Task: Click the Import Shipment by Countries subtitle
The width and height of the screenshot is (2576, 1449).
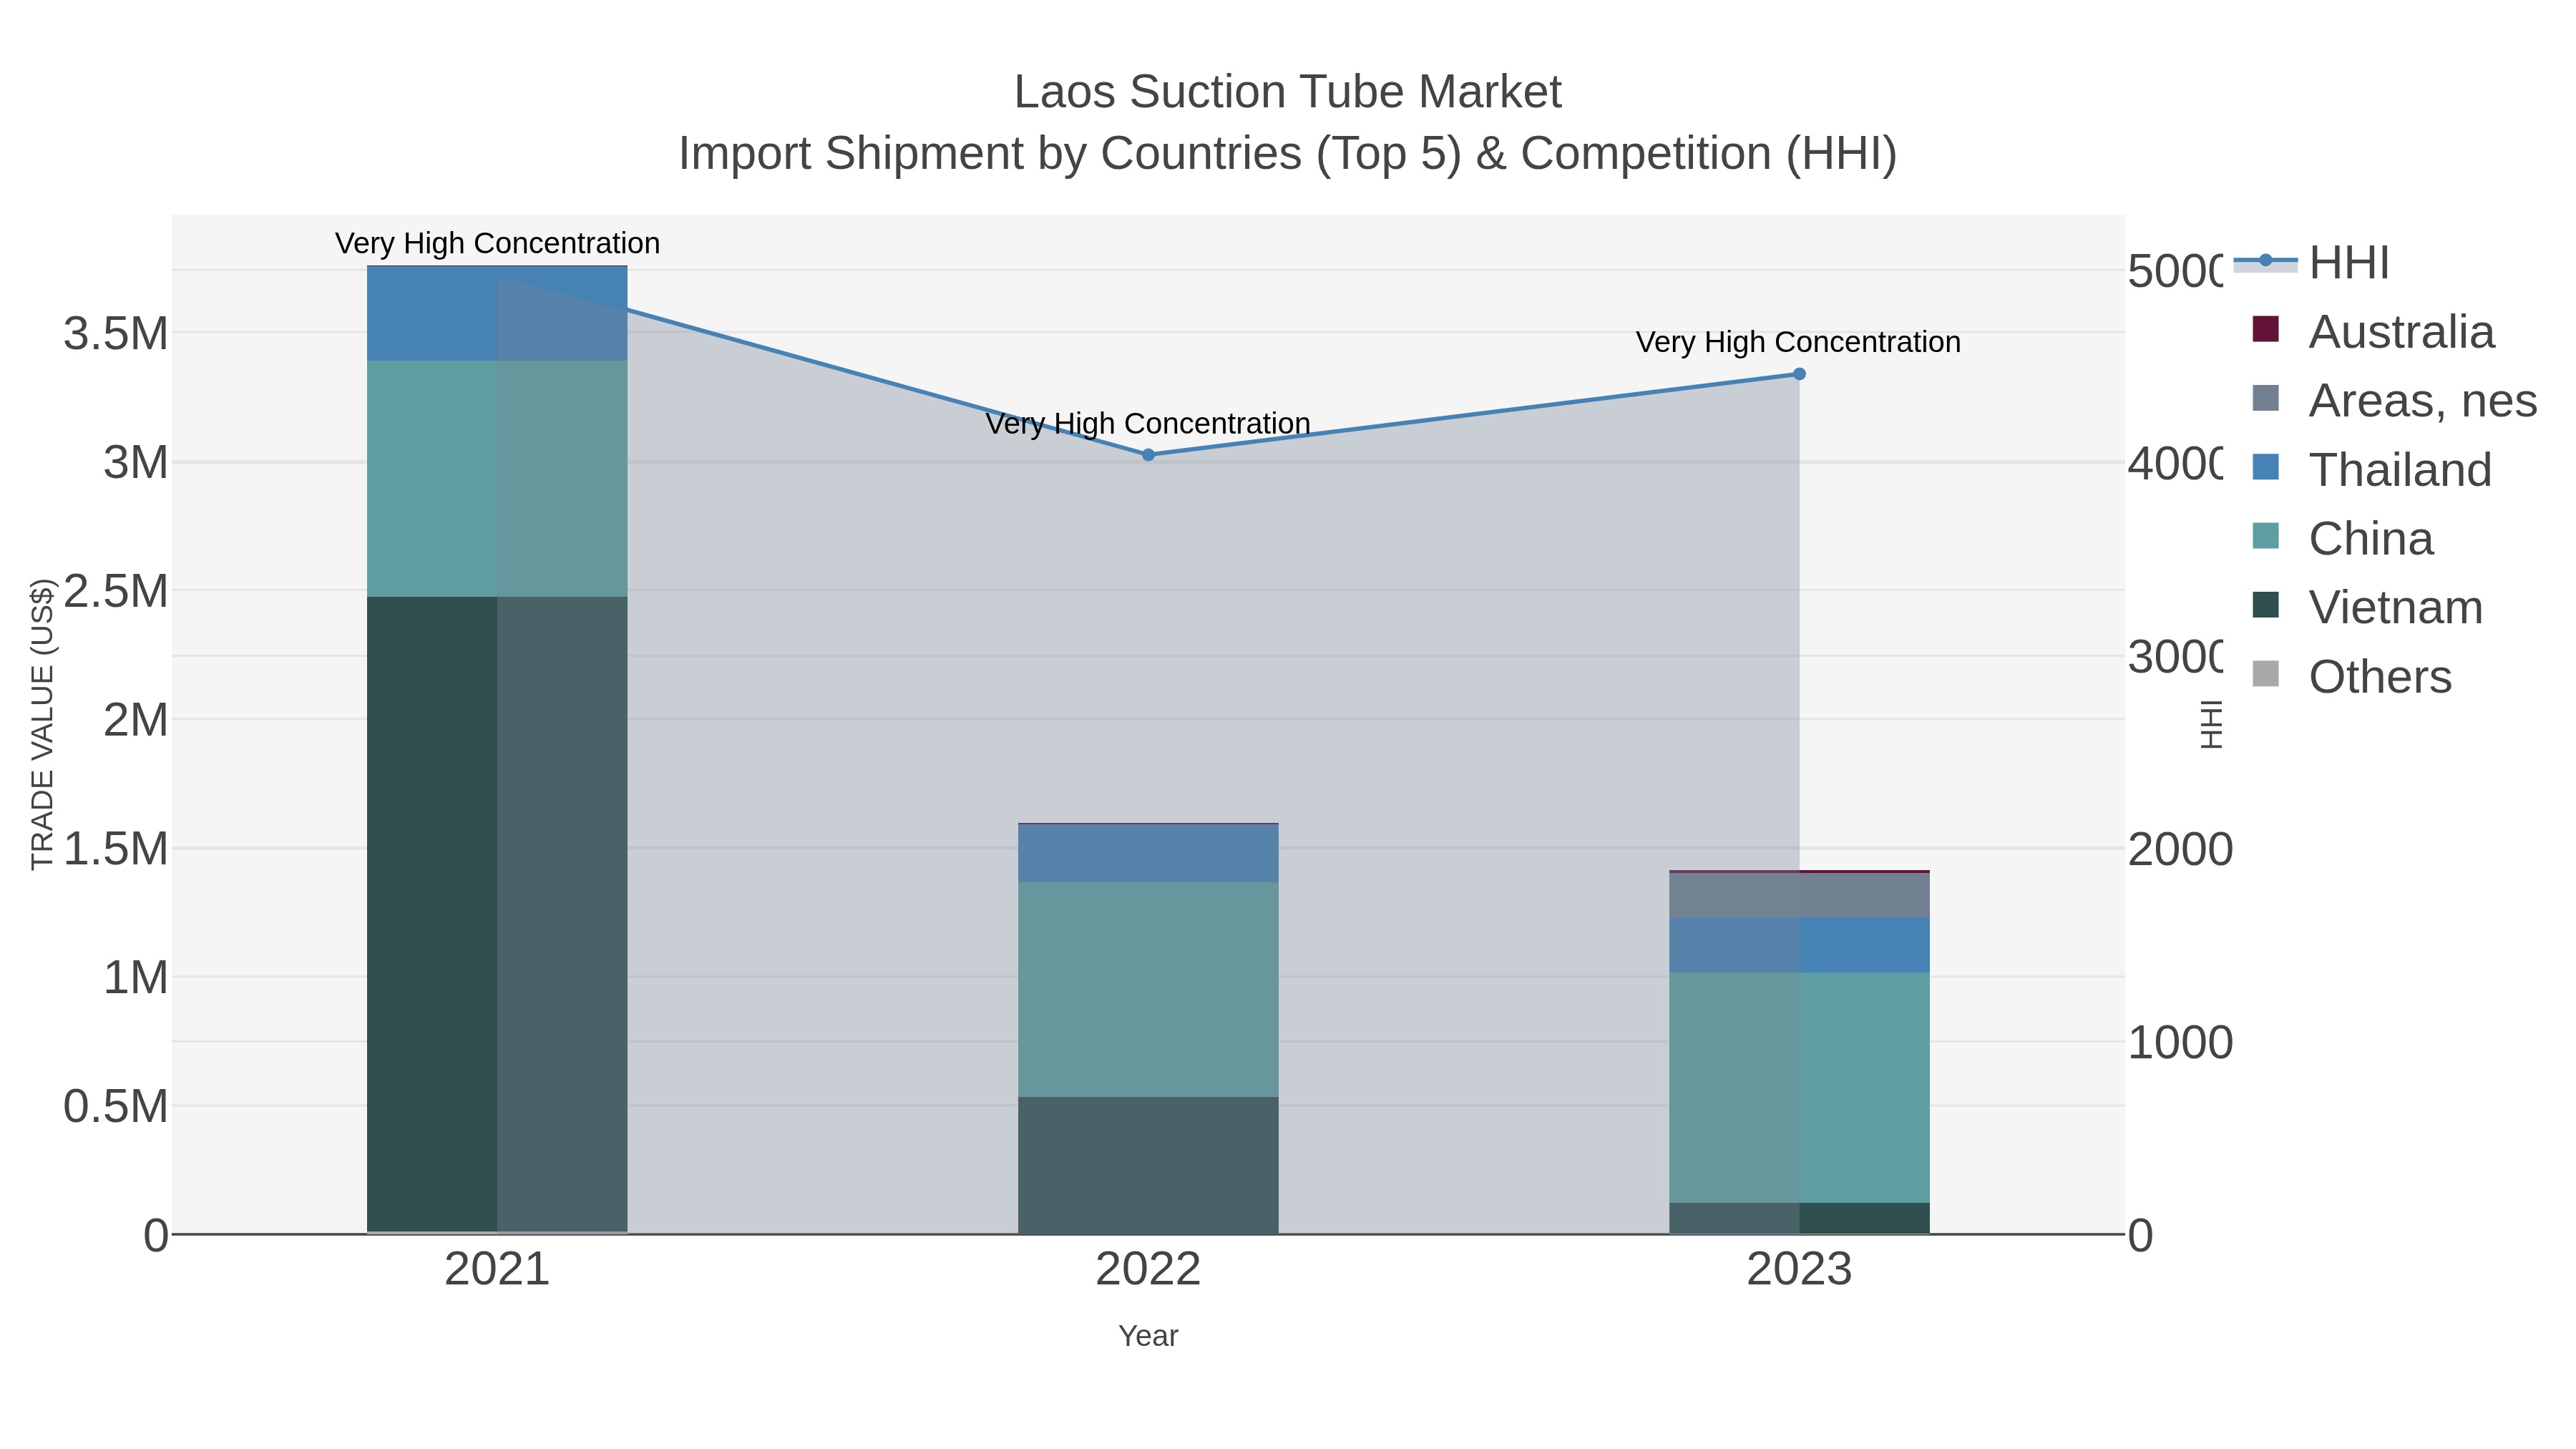Action: (x=1288, y=154)
